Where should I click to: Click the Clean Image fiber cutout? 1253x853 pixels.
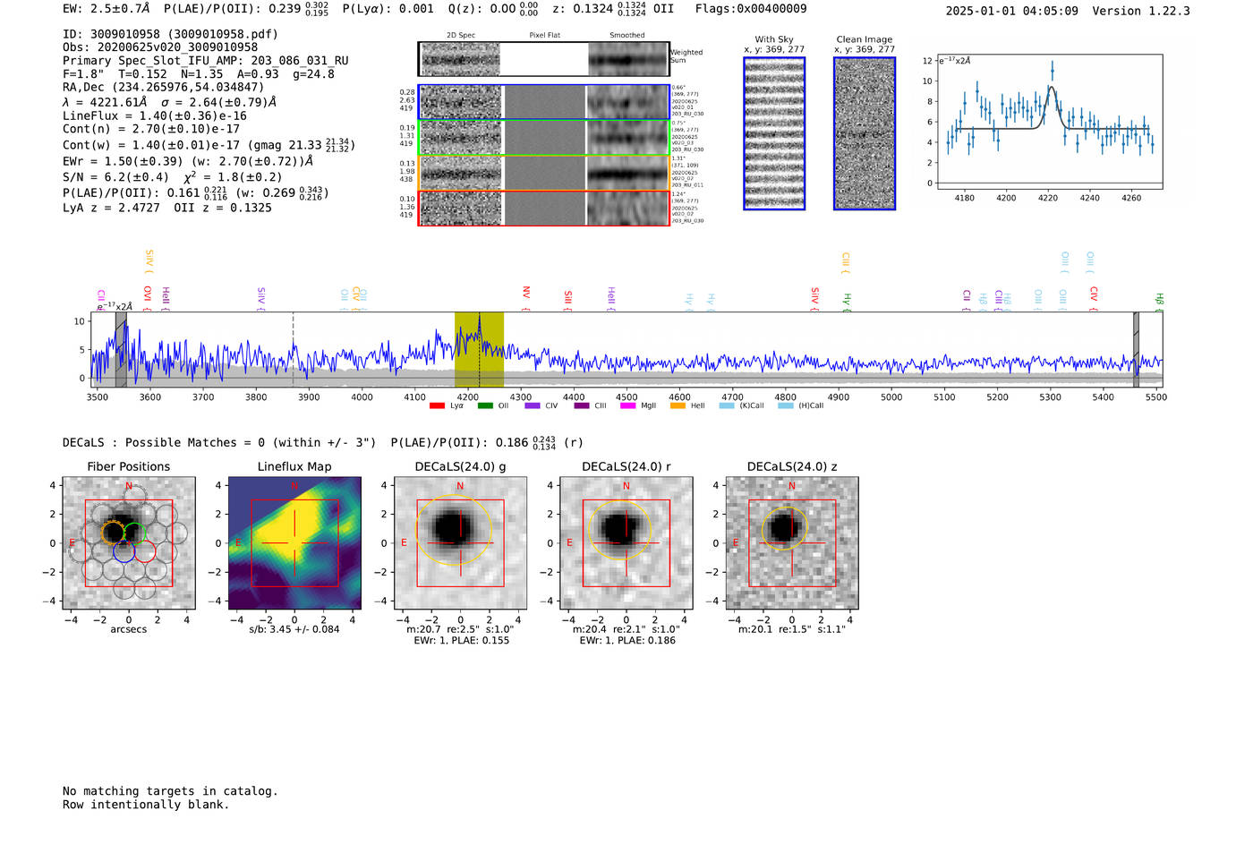point(865,133)
